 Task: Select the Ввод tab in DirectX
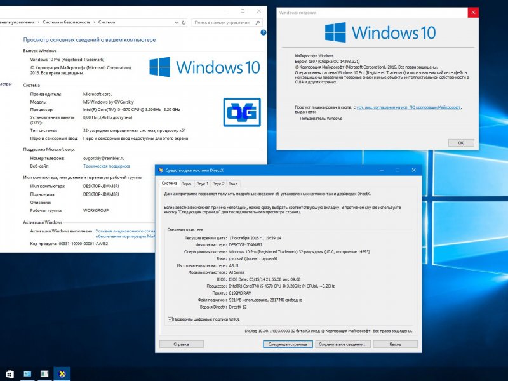click(233, 184)
